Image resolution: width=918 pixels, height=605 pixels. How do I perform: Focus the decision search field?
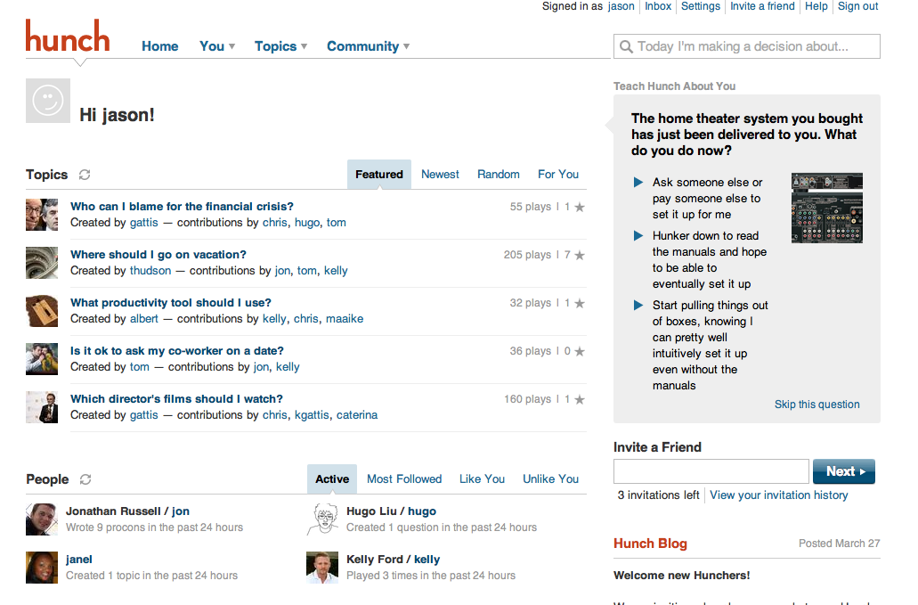coord(747,46)
